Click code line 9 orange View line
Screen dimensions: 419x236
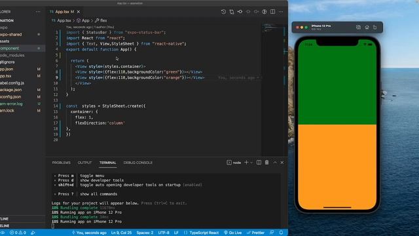click(139, 77)
